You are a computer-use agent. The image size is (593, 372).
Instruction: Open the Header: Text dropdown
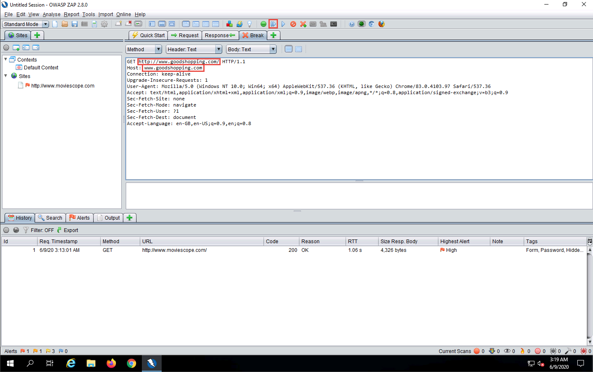tap(194, 49)
